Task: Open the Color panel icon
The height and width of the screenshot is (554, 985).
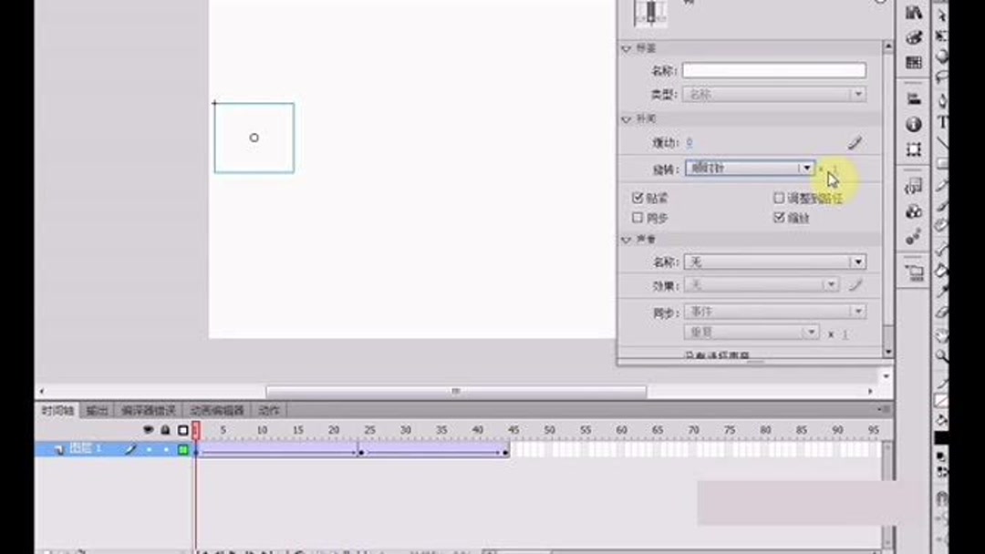Action: (914, 37)
